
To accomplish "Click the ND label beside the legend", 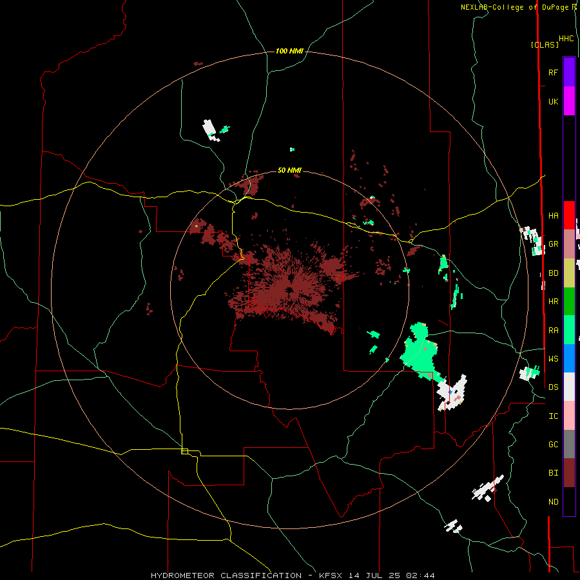I will pos(553,502).
